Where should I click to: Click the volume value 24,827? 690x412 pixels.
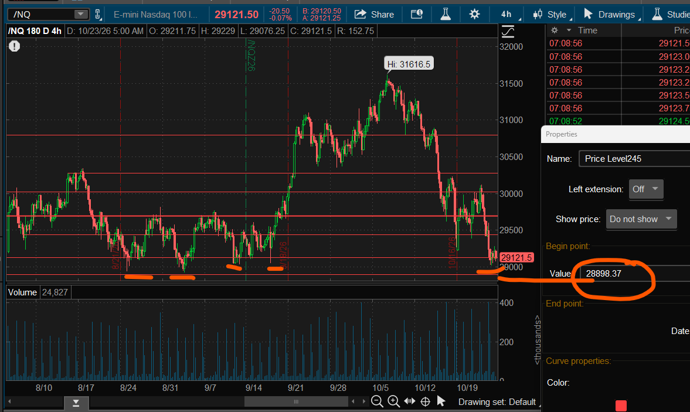55,292
